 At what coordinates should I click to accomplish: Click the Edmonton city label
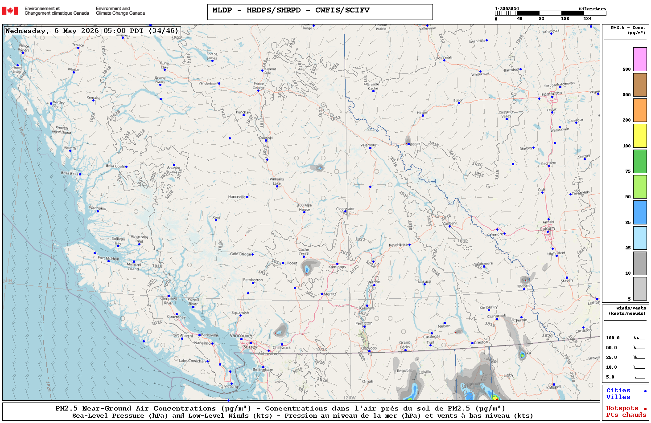[552, 94]
